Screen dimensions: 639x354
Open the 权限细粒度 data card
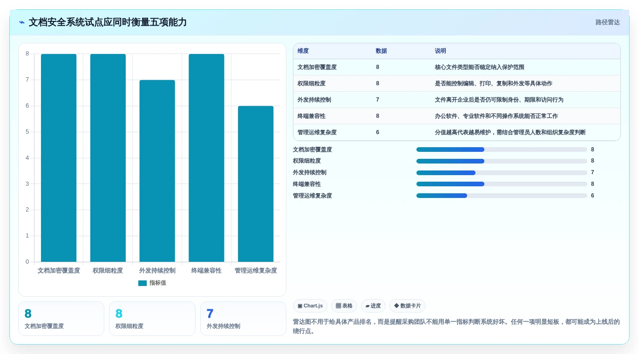point(152,319)
